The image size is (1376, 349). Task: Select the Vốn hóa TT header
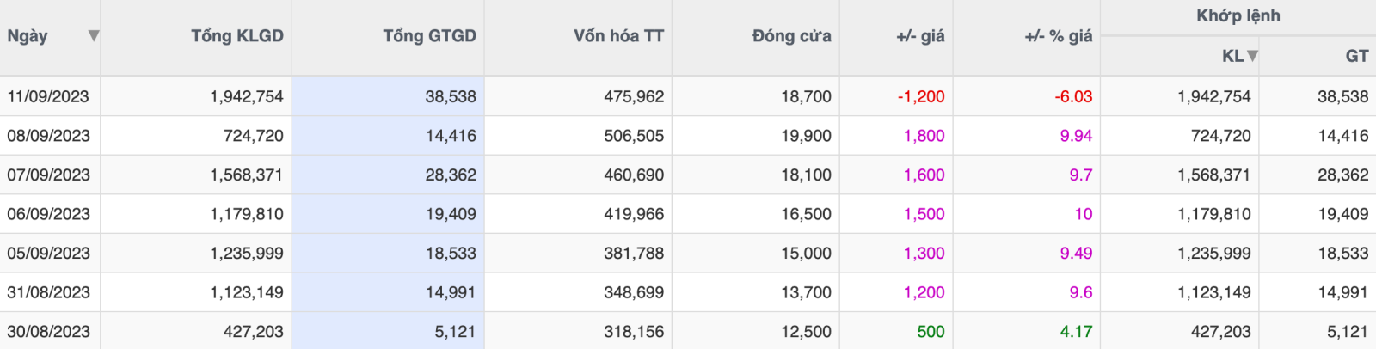(618, 36)
